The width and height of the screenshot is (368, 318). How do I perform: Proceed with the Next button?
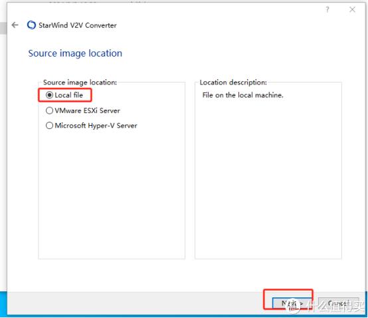(292, 303)
